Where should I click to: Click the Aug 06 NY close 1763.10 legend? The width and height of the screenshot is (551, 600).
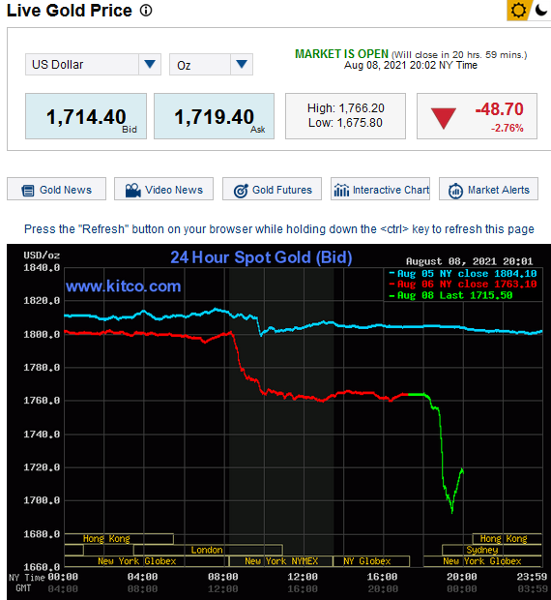tap(463, 284)
